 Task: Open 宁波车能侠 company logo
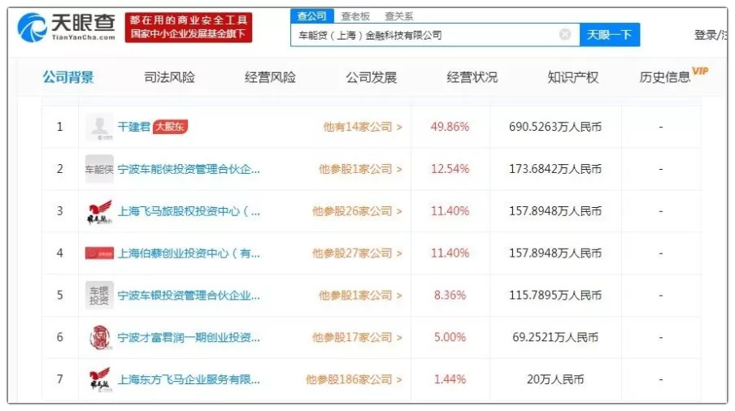click(x=99, y=169)
